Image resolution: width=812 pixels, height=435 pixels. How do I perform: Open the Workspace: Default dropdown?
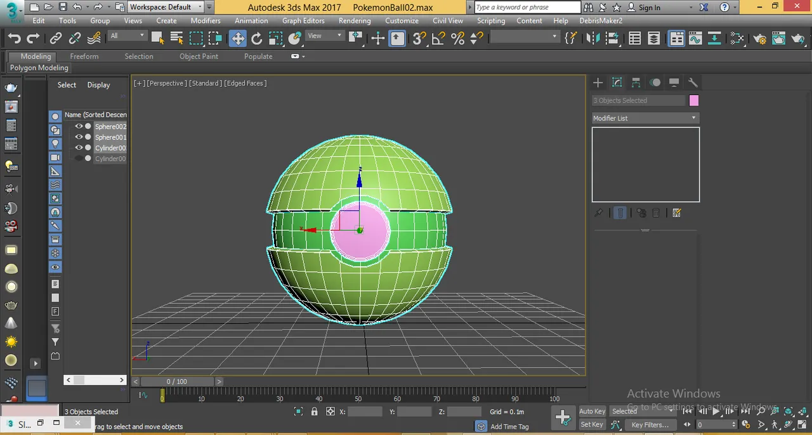[166, 7]
